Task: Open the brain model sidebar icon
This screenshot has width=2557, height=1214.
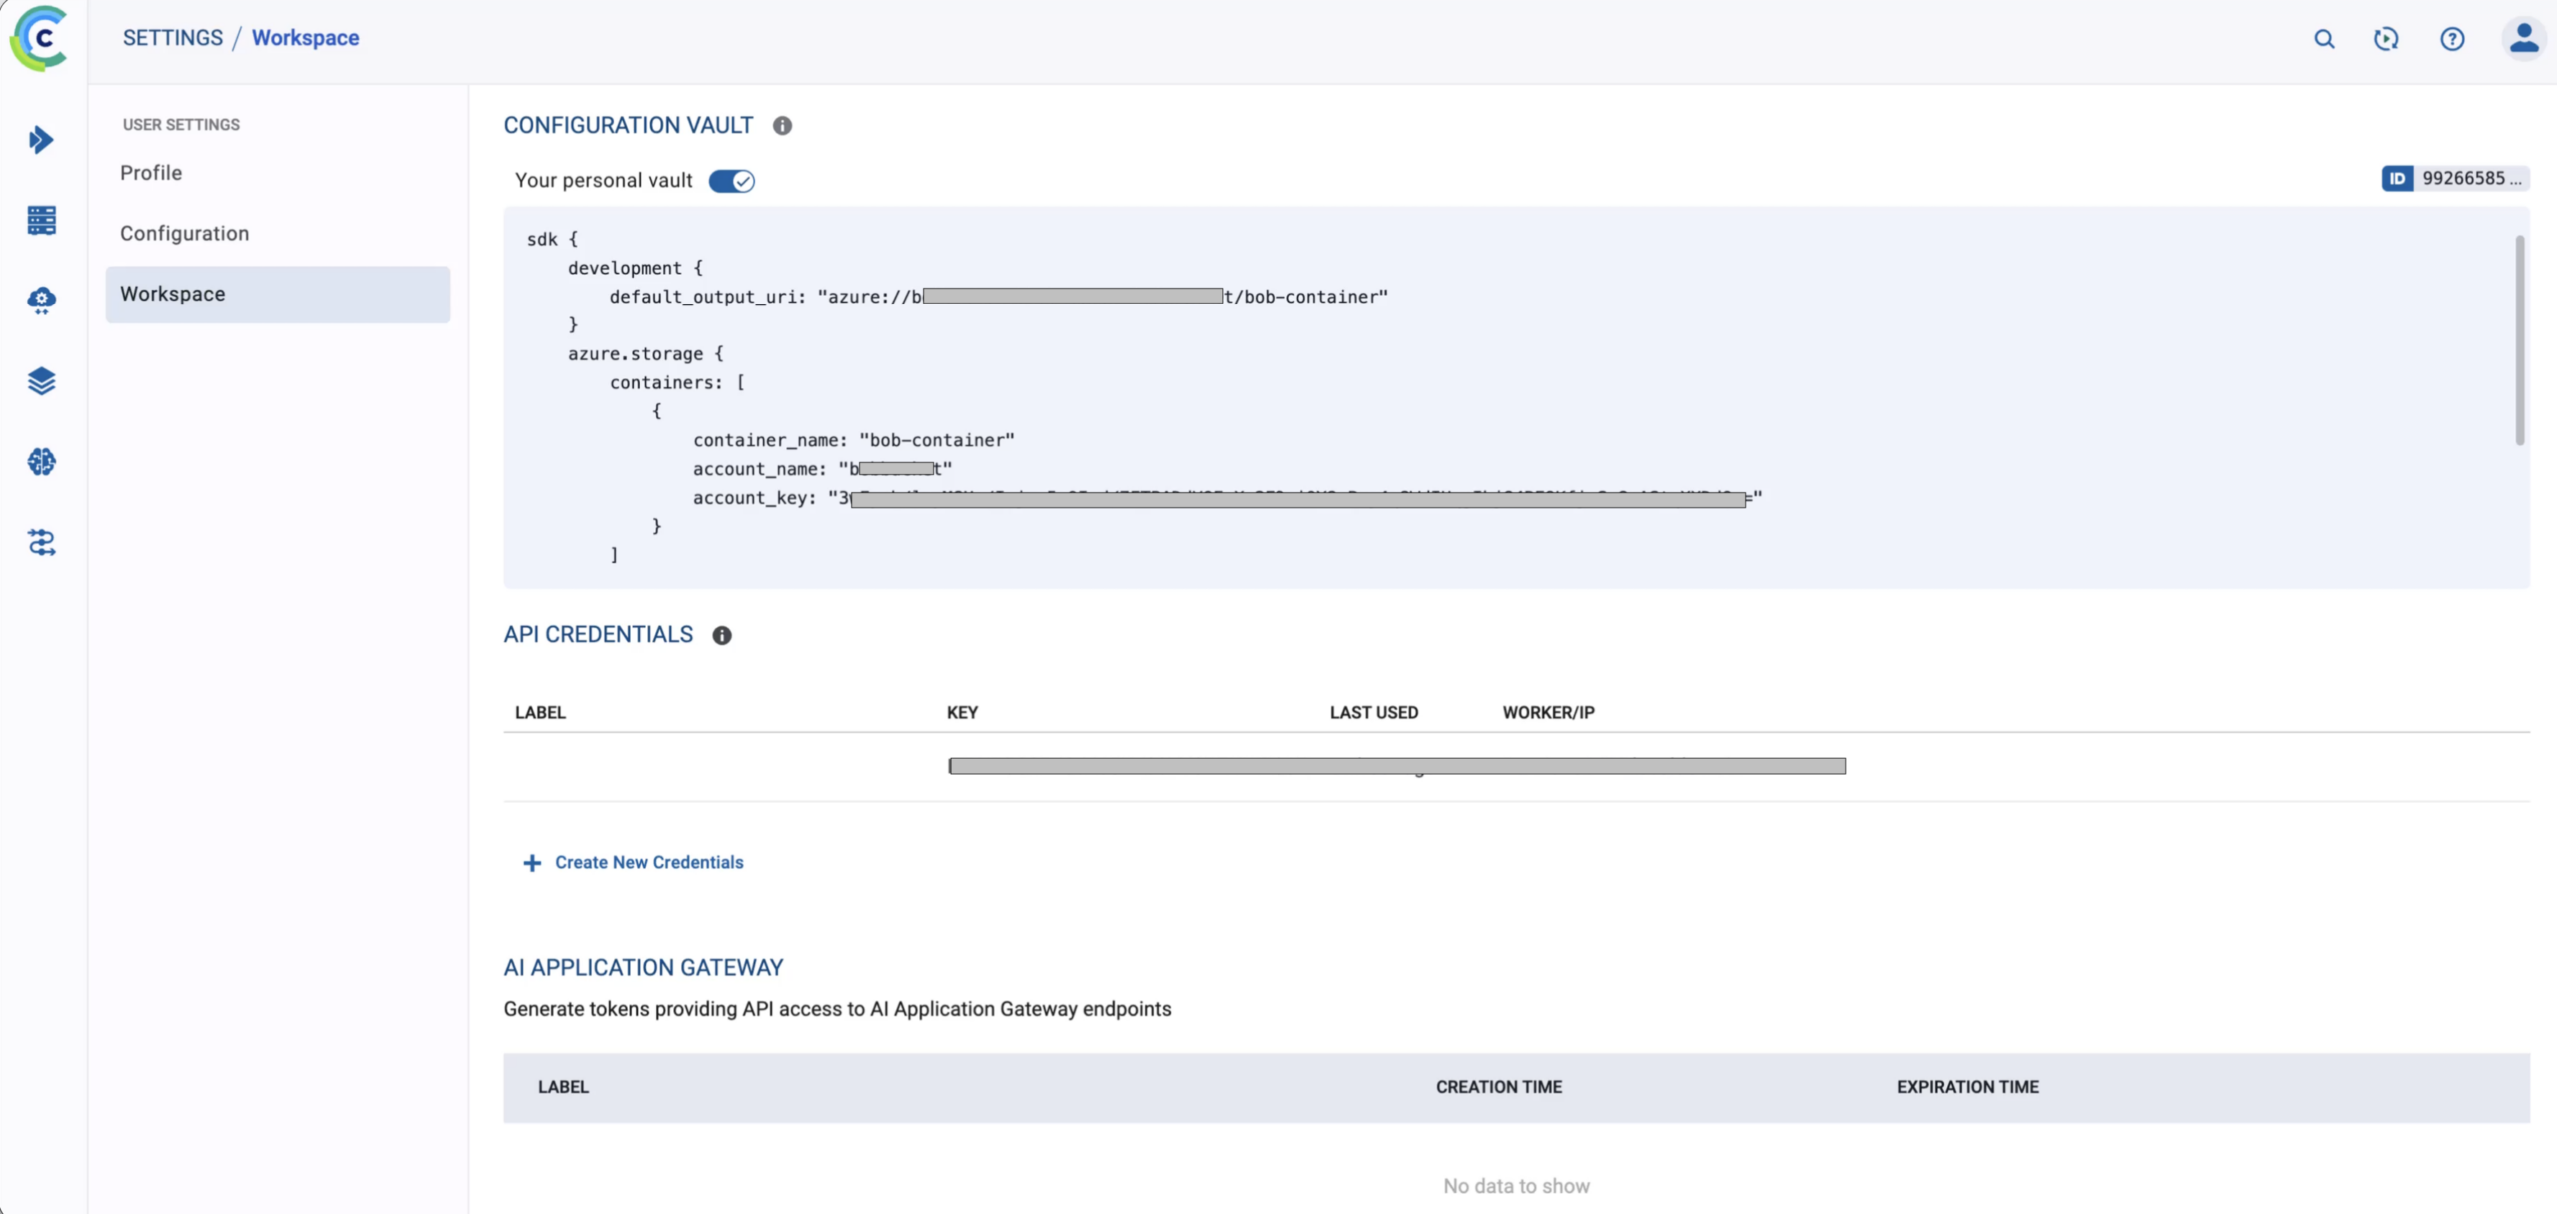Action: tap(41, 462)
